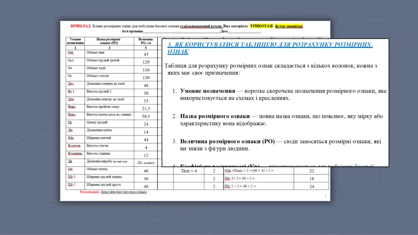Select the "Обхват грудей третій" value 129
The image size is (418, 235).
[146, 62]
